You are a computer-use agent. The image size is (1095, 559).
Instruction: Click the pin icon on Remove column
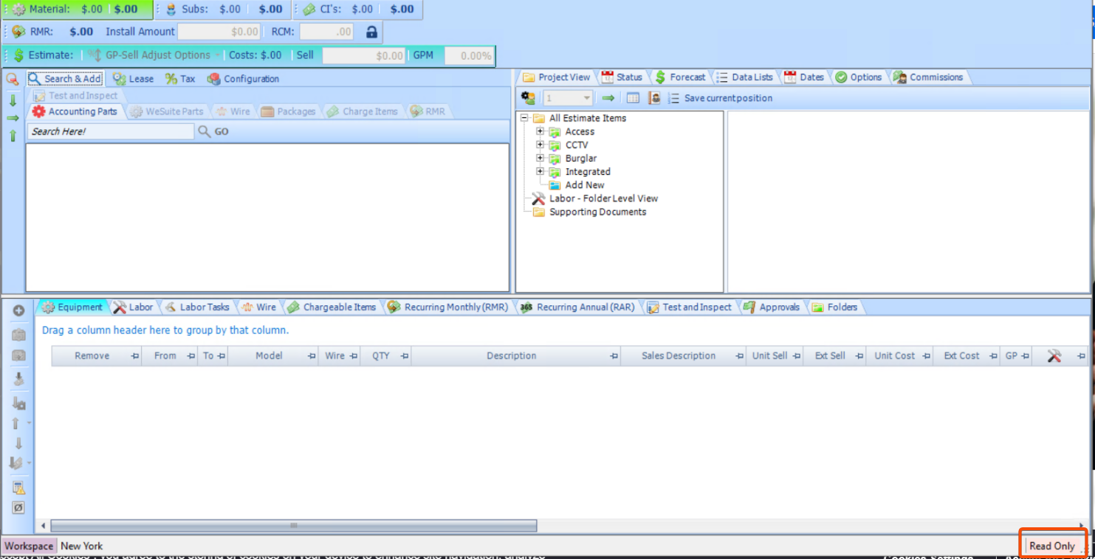tap(135, 356)
